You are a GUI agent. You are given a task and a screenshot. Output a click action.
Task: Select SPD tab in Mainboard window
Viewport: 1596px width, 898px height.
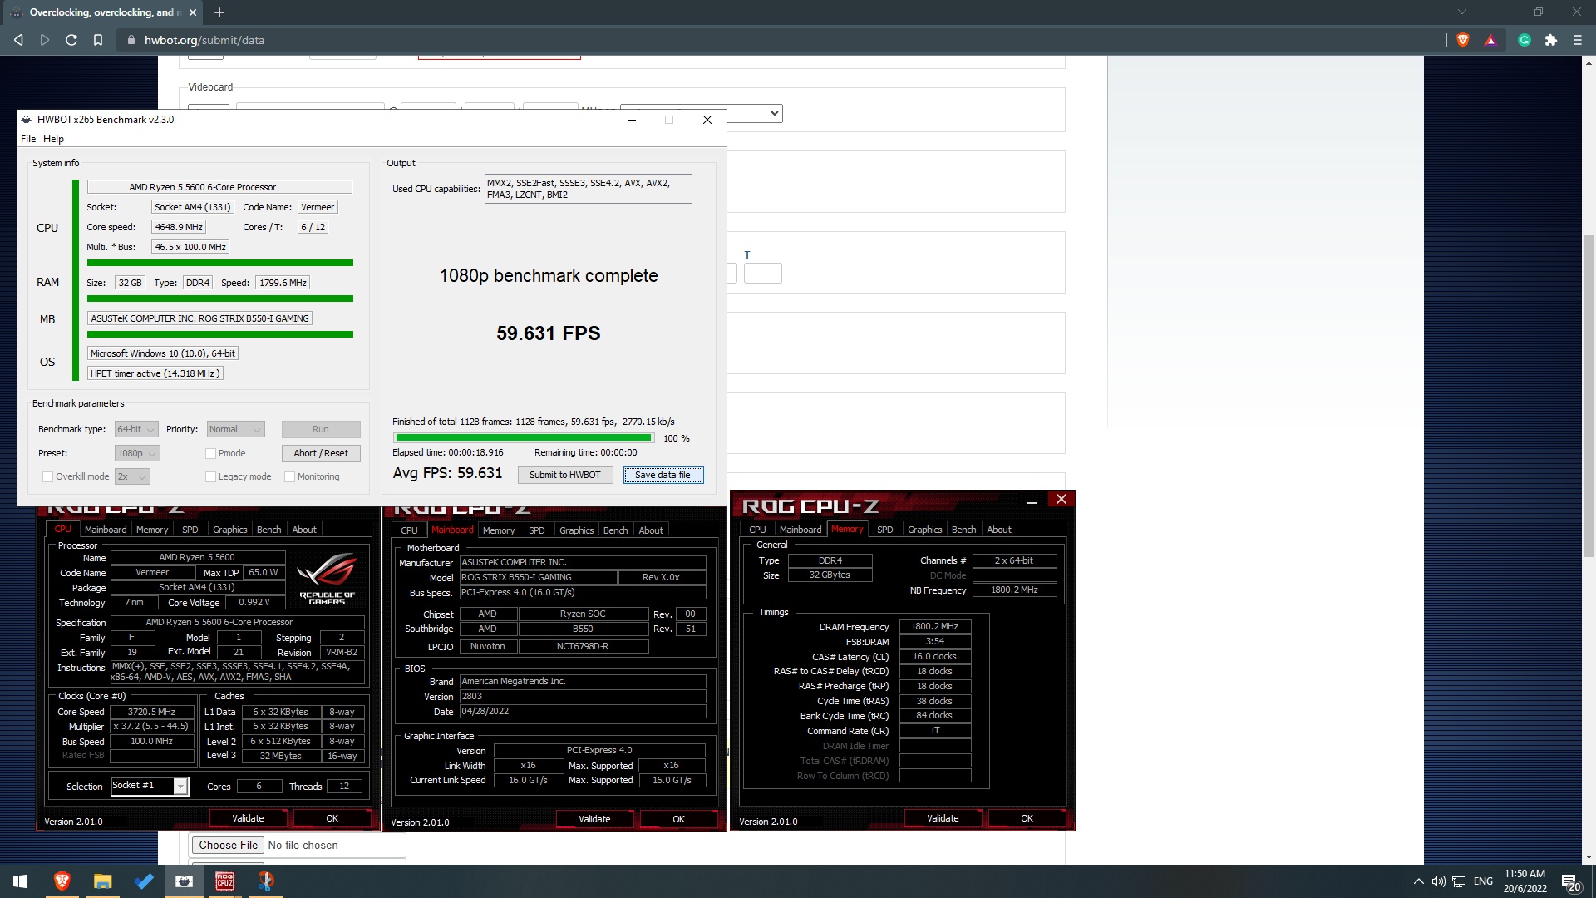click(537, 530)
